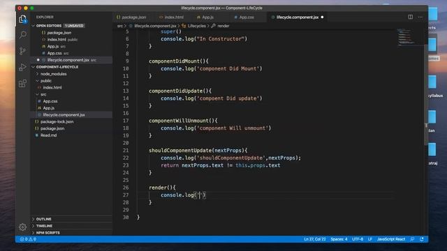Collapse the src folder

click(x=43, y=94)
